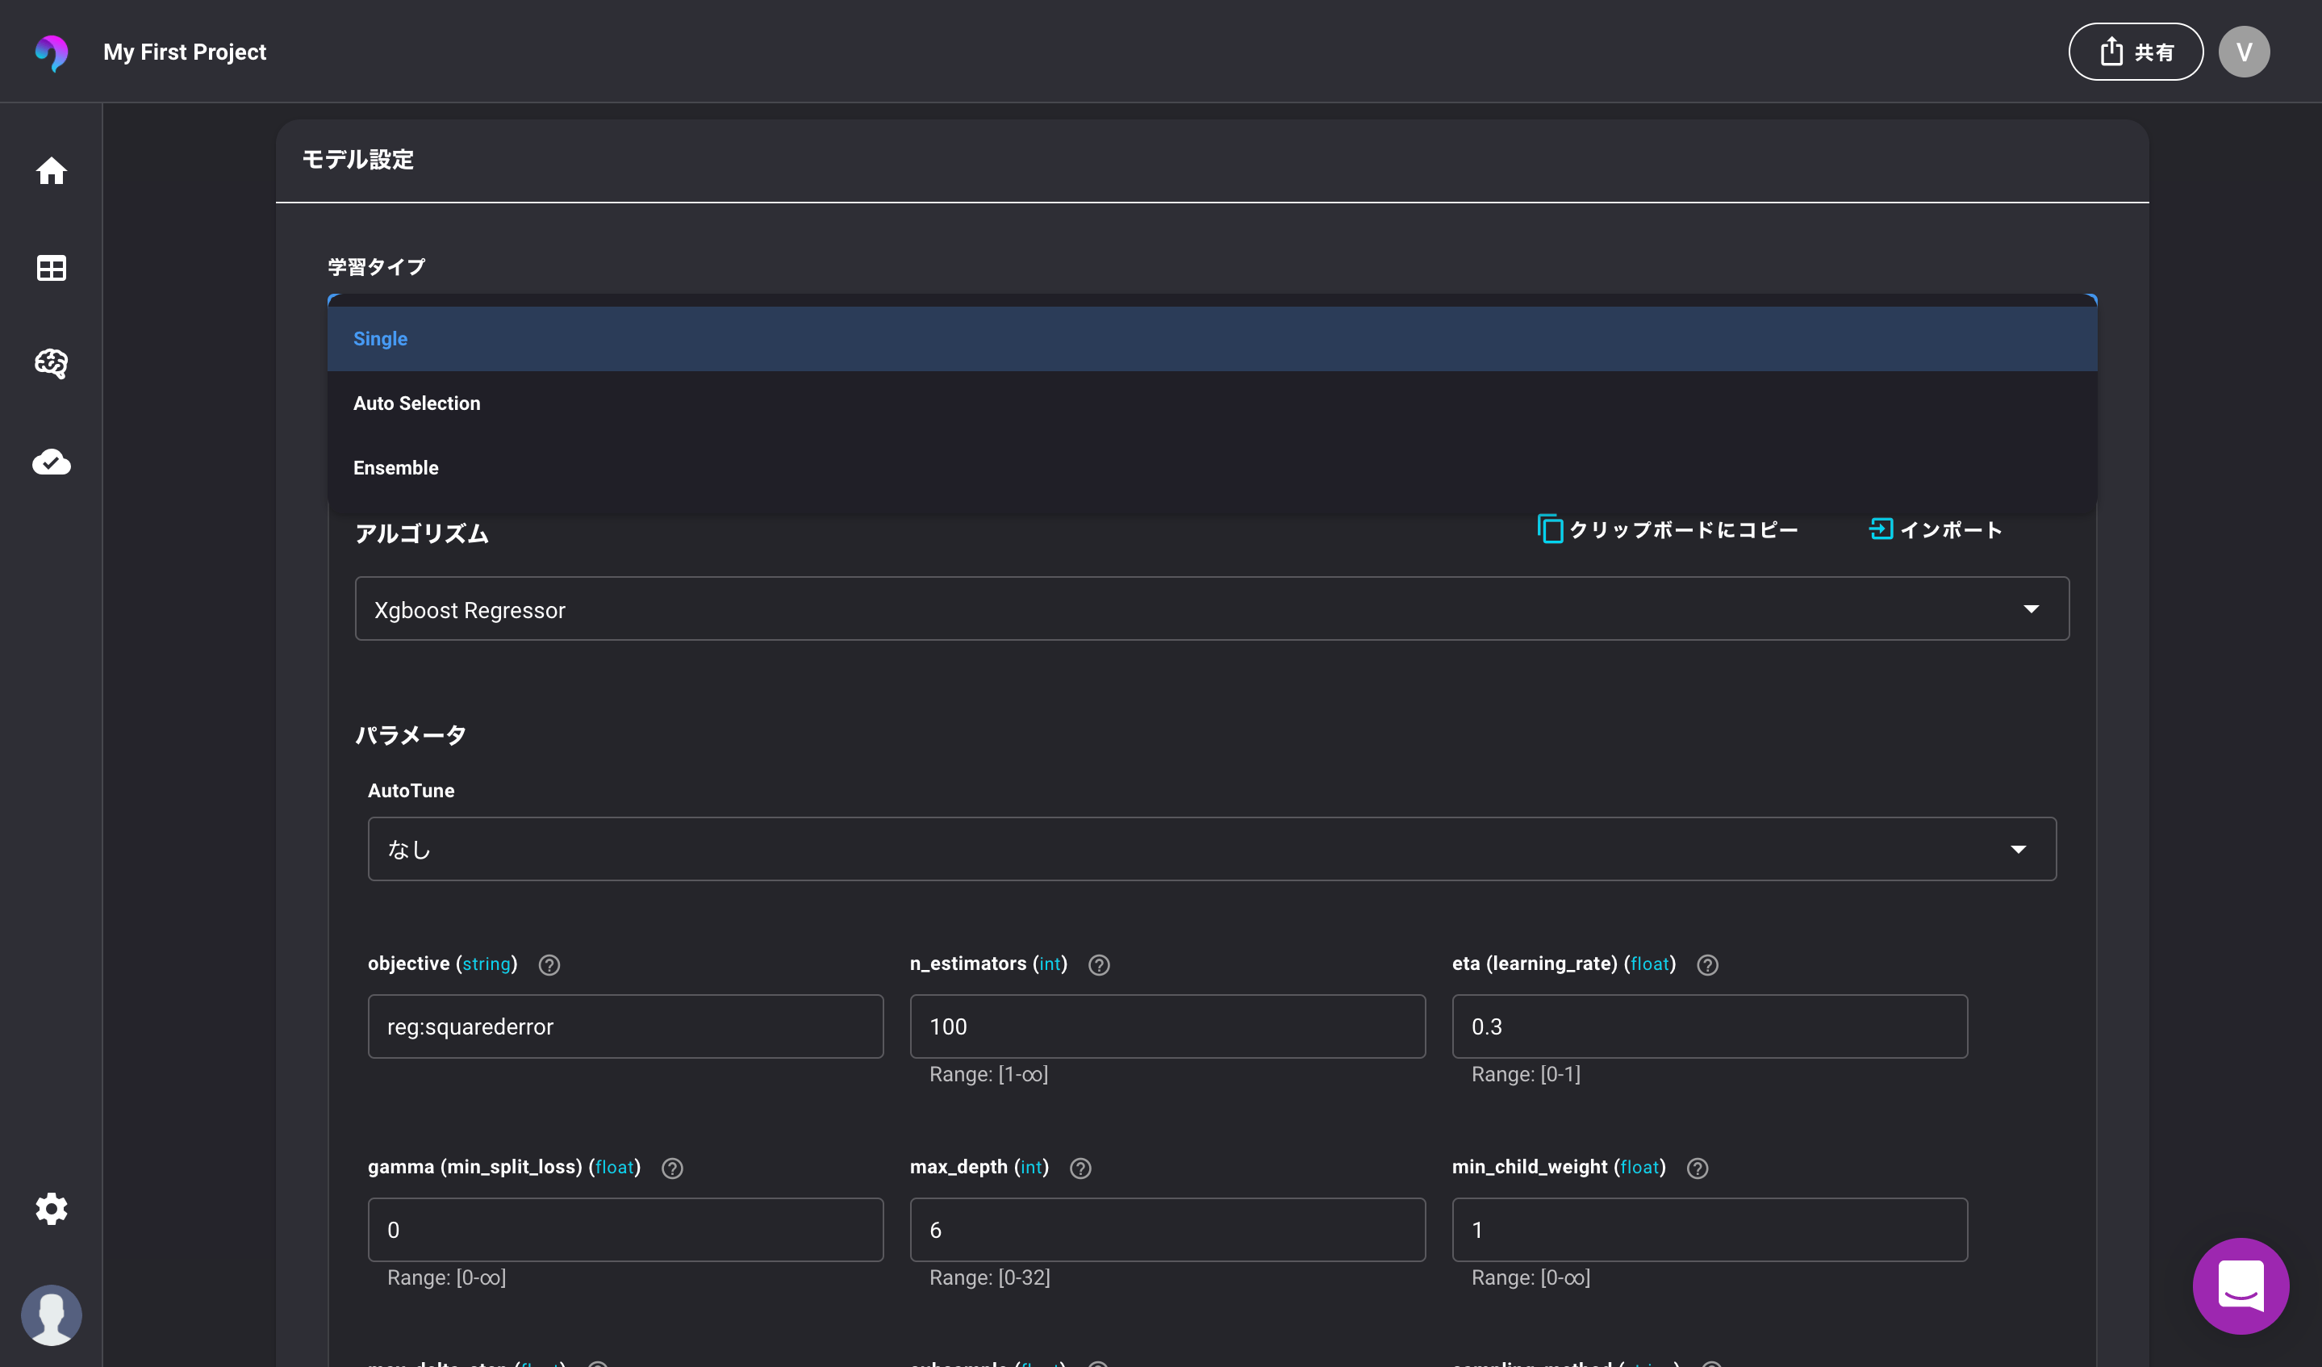Screen dimensions: 2322x1367
Task: Open the brain model icon in sidebar
Action: coord(51,363)
